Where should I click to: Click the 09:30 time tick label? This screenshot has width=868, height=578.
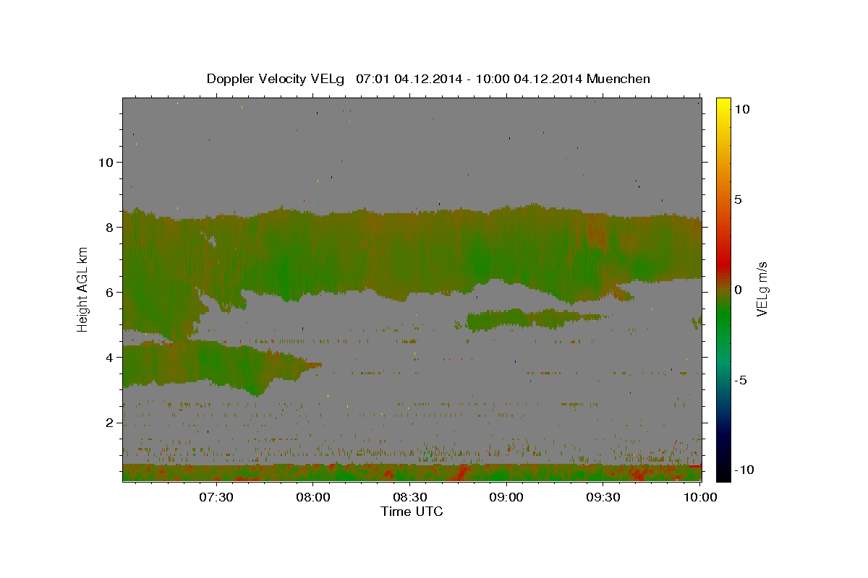(x=603, y=497)
